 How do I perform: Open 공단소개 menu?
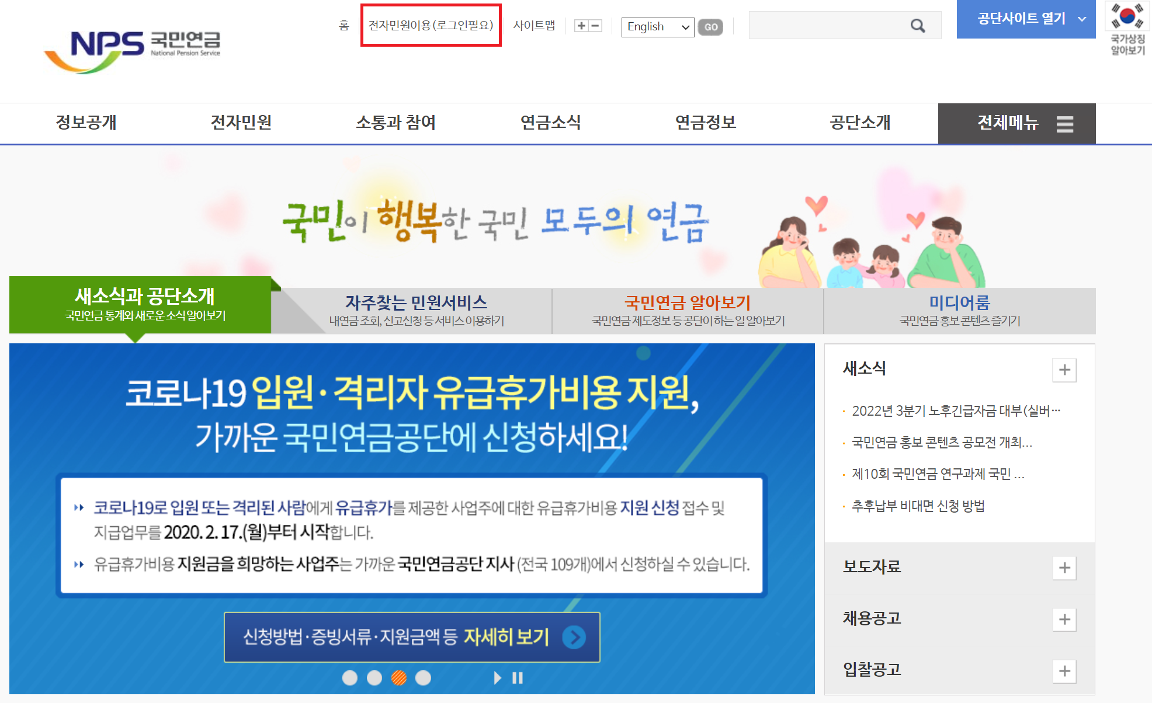pyautogui.click(x=860, y=123)
